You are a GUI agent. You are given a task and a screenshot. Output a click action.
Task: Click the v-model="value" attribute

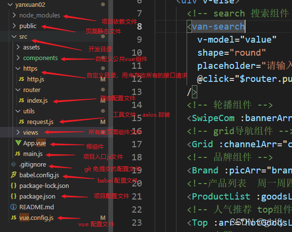[x=237, y=40]
